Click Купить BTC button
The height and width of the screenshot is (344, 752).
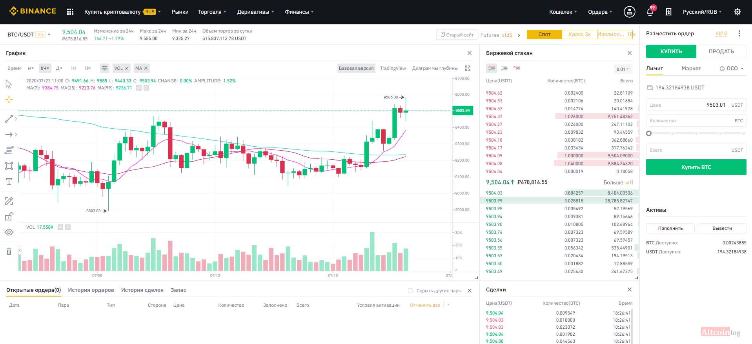point(696,167)
